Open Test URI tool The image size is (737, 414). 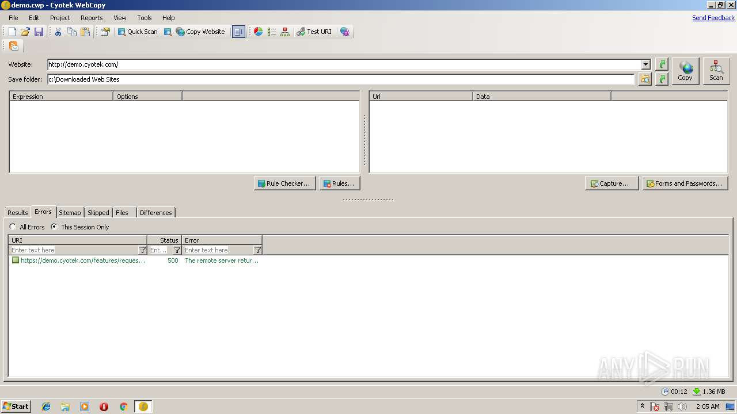point(314,32)
